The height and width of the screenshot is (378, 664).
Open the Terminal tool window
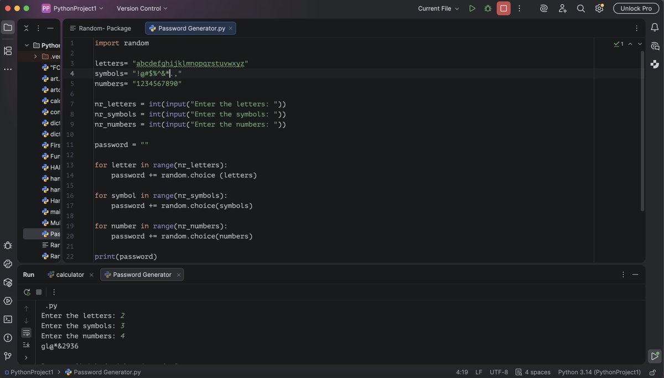click(x=8, y=319)
